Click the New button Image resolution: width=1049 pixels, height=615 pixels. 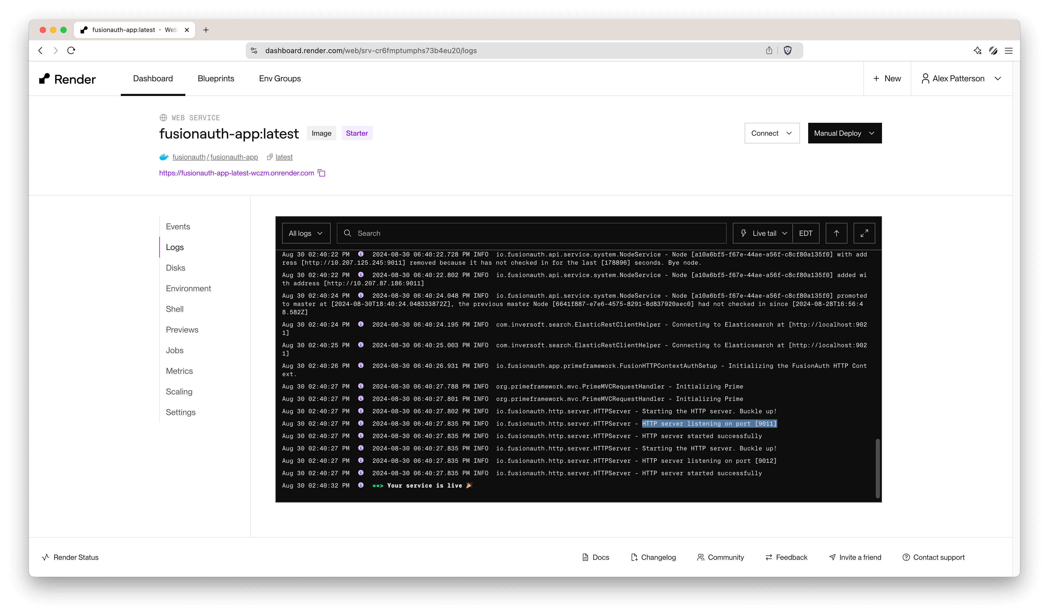887,79
